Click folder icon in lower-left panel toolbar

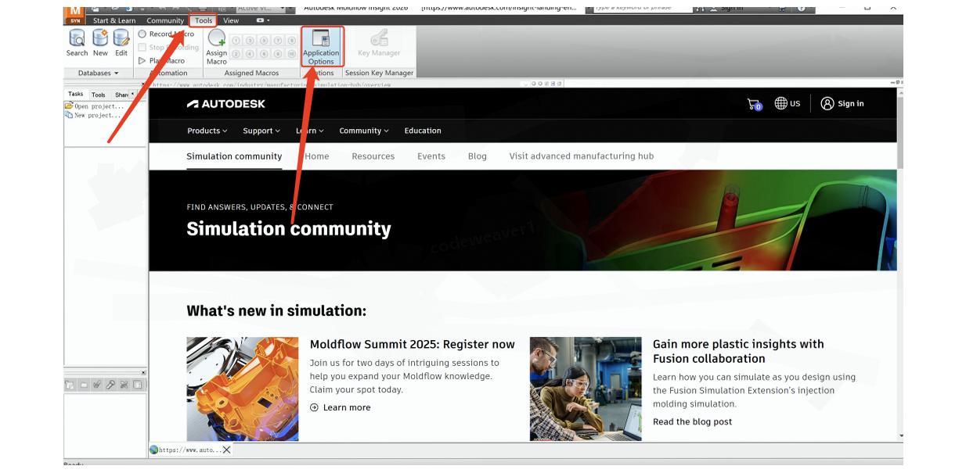click(x=84, y=385)
